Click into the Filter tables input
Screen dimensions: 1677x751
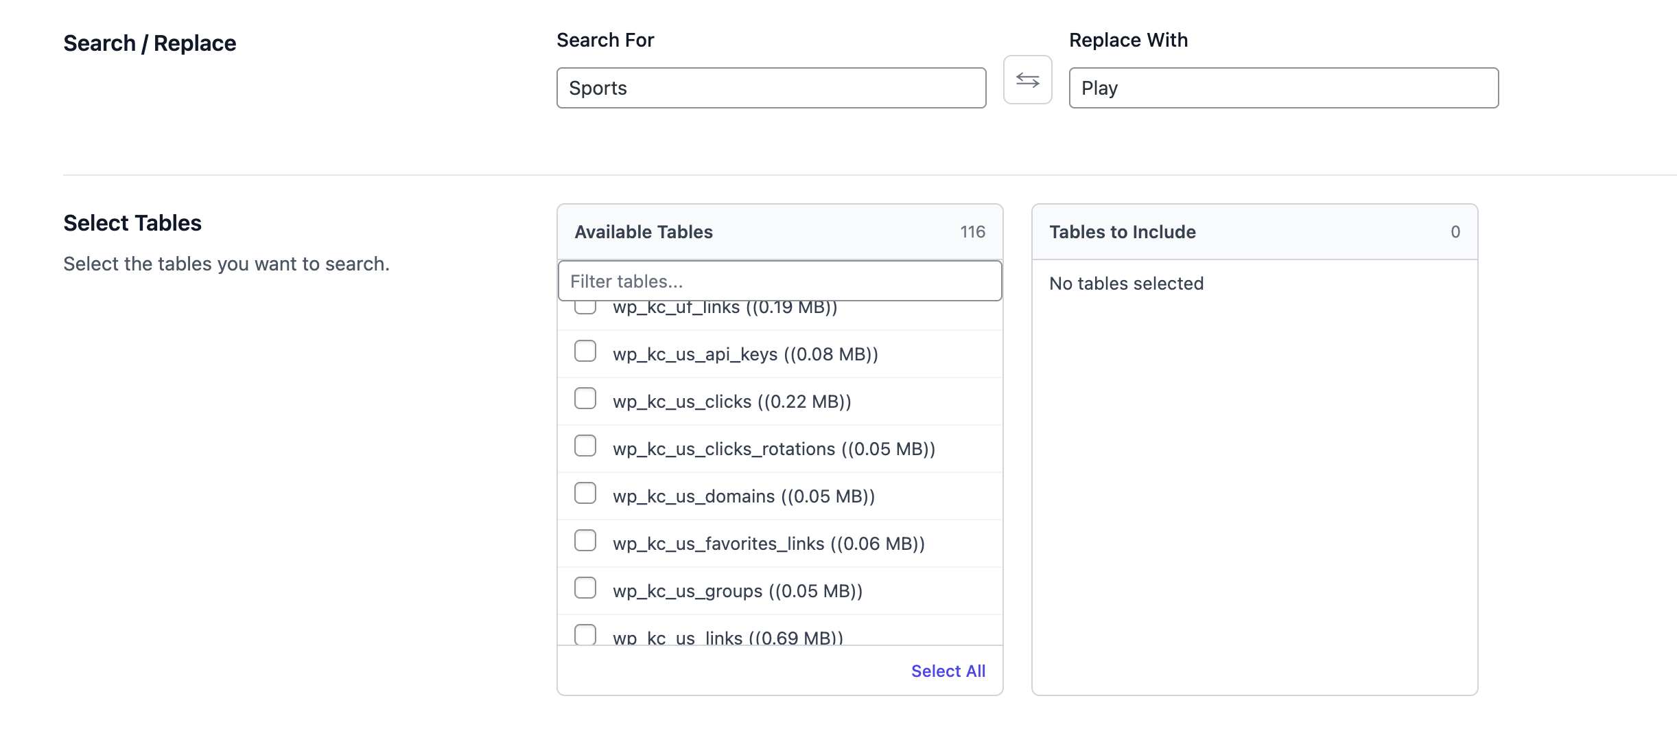coord(779,281)
